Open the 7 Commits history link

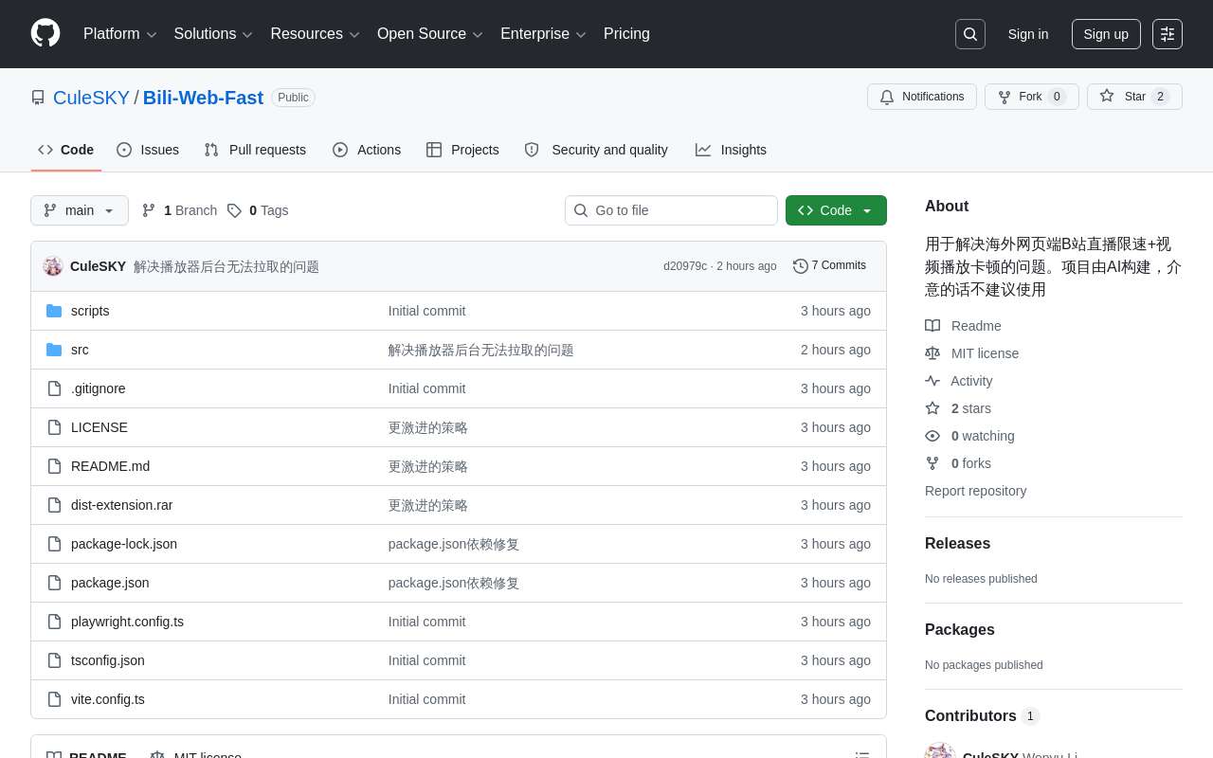coord(829,266)
